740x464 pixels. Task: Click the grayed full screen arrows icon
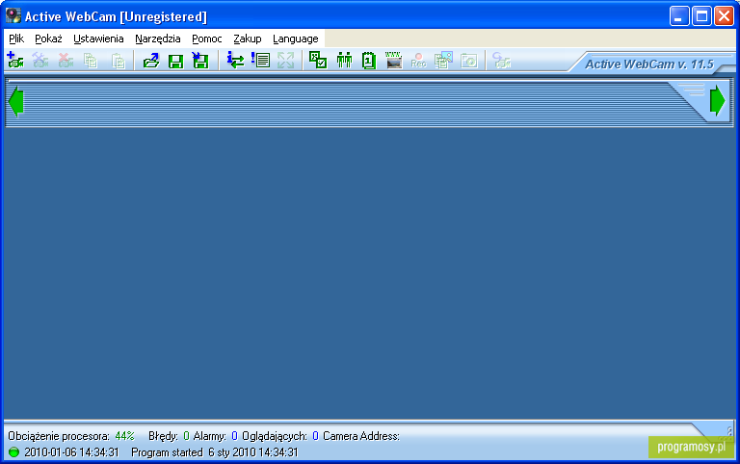pos(285,61)
